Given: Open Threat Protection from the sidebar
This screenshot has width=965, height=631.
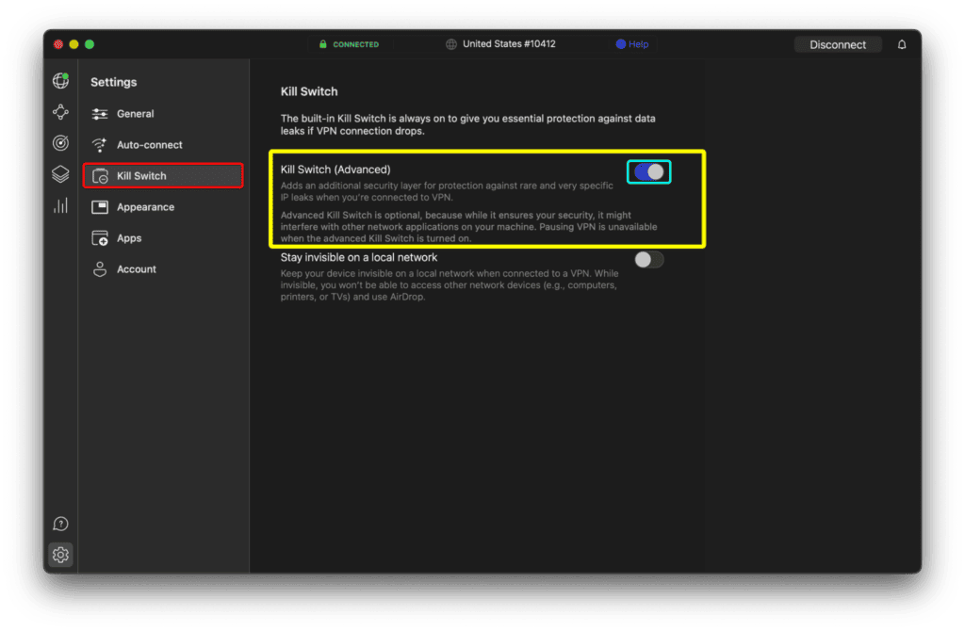Looking at the screenshot, I should click(x=60, y=142).
